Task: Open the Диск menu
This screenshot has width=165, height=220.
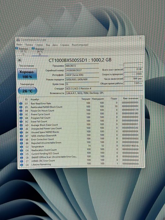Action: (55, 45)
